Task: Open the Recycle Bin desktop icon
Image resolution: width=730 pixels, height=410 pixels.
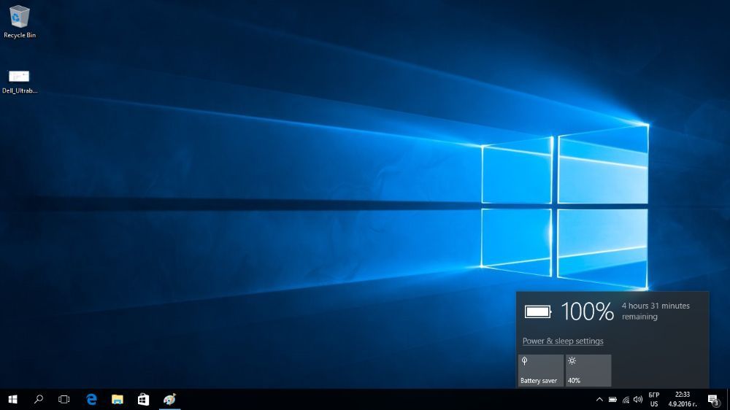Action: click(x=20, y=21)
